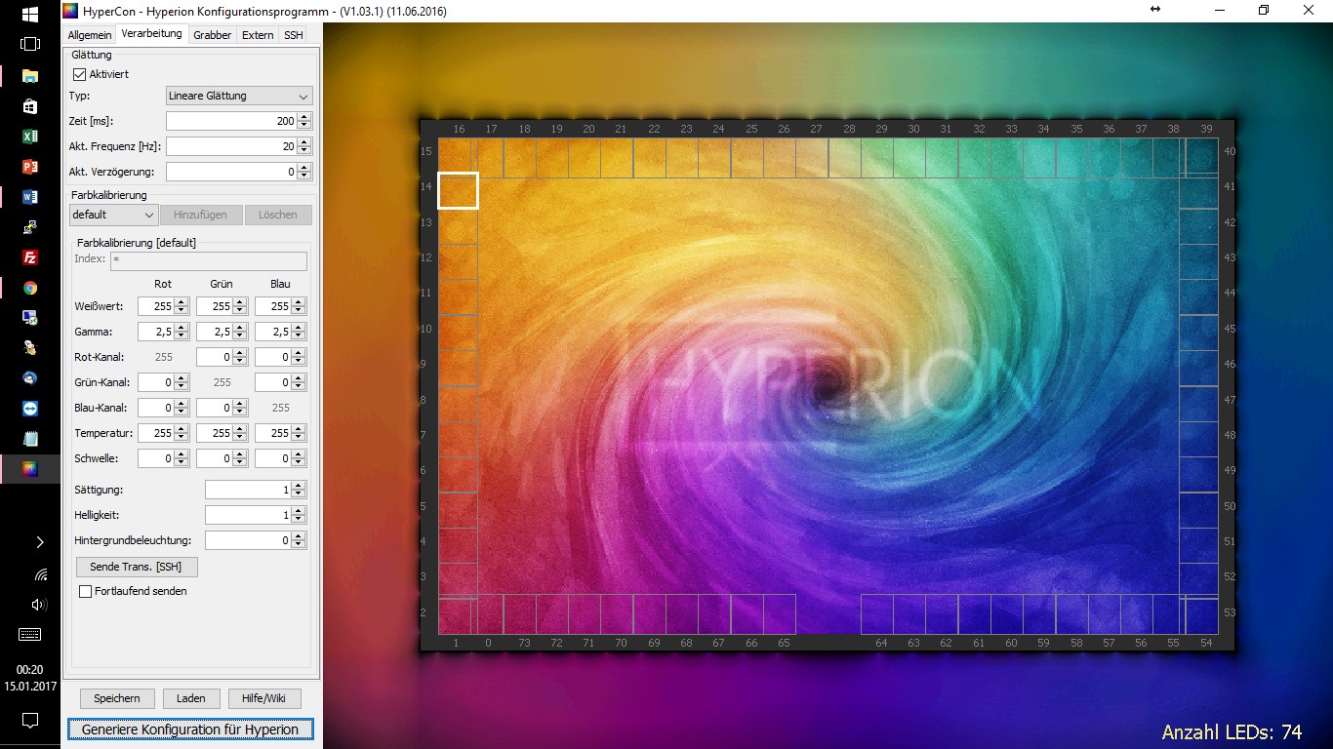Launch Excel from the taskbar
This screenshot has width=1333, height=749.
29,137
